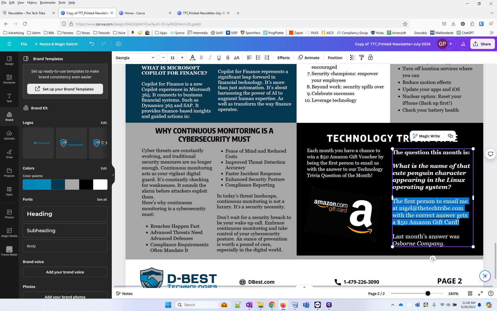Open Windows Start menu

point(168,305)
